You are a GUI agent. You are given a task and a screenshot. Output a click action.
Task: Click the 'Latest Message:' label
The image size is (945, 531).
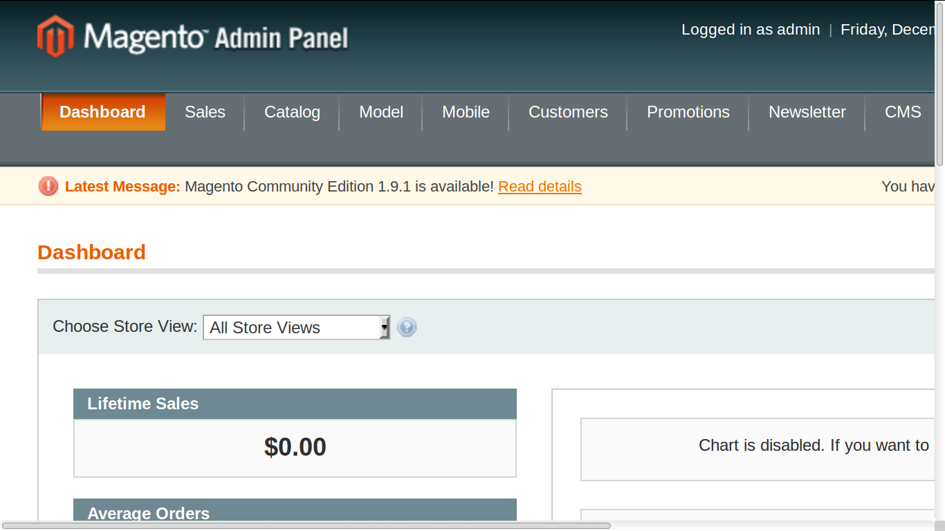[x=122, y=187]
